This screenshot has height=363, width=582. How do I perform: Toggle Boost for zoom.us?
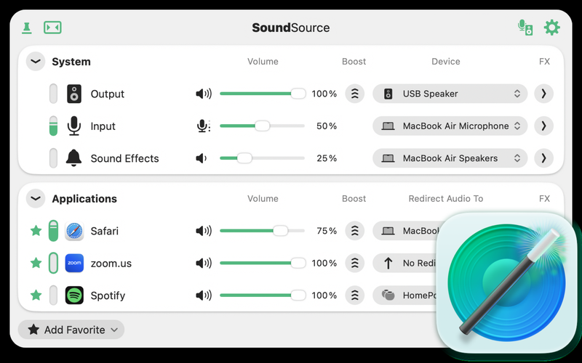coord(355,263)
